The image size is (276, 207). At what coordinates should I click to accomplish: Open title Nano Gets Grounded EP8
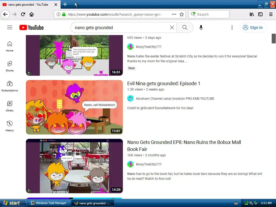pyautogui.click(x=184, y=146)
